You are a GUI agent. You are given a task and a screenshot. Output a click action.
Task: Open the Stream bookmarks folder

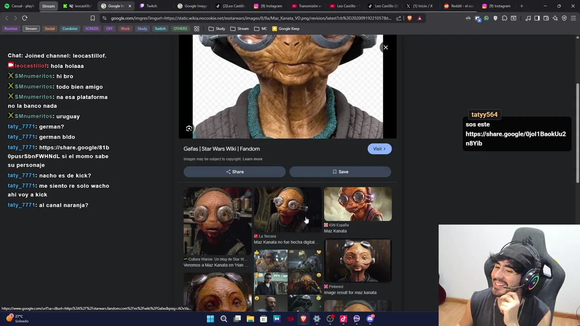239,29
